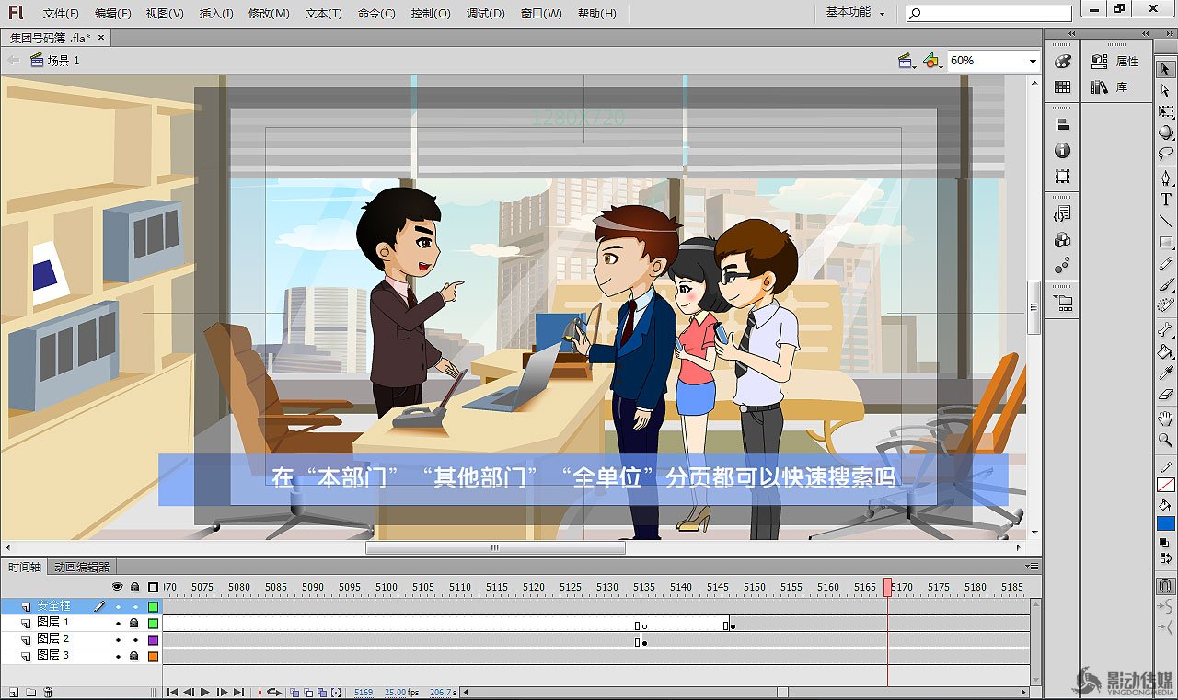Select the Pen tool
The height and width of the screenshot is (700, 1178).
click(1166, 178)
